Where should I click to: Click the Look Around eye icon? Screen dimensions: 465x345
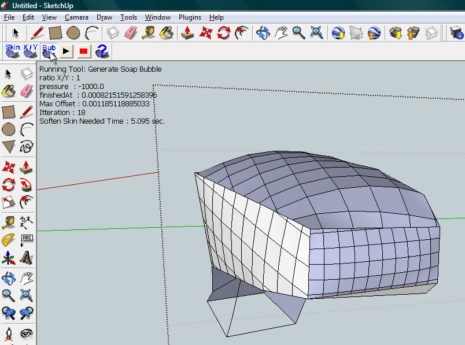pos(26,333)
